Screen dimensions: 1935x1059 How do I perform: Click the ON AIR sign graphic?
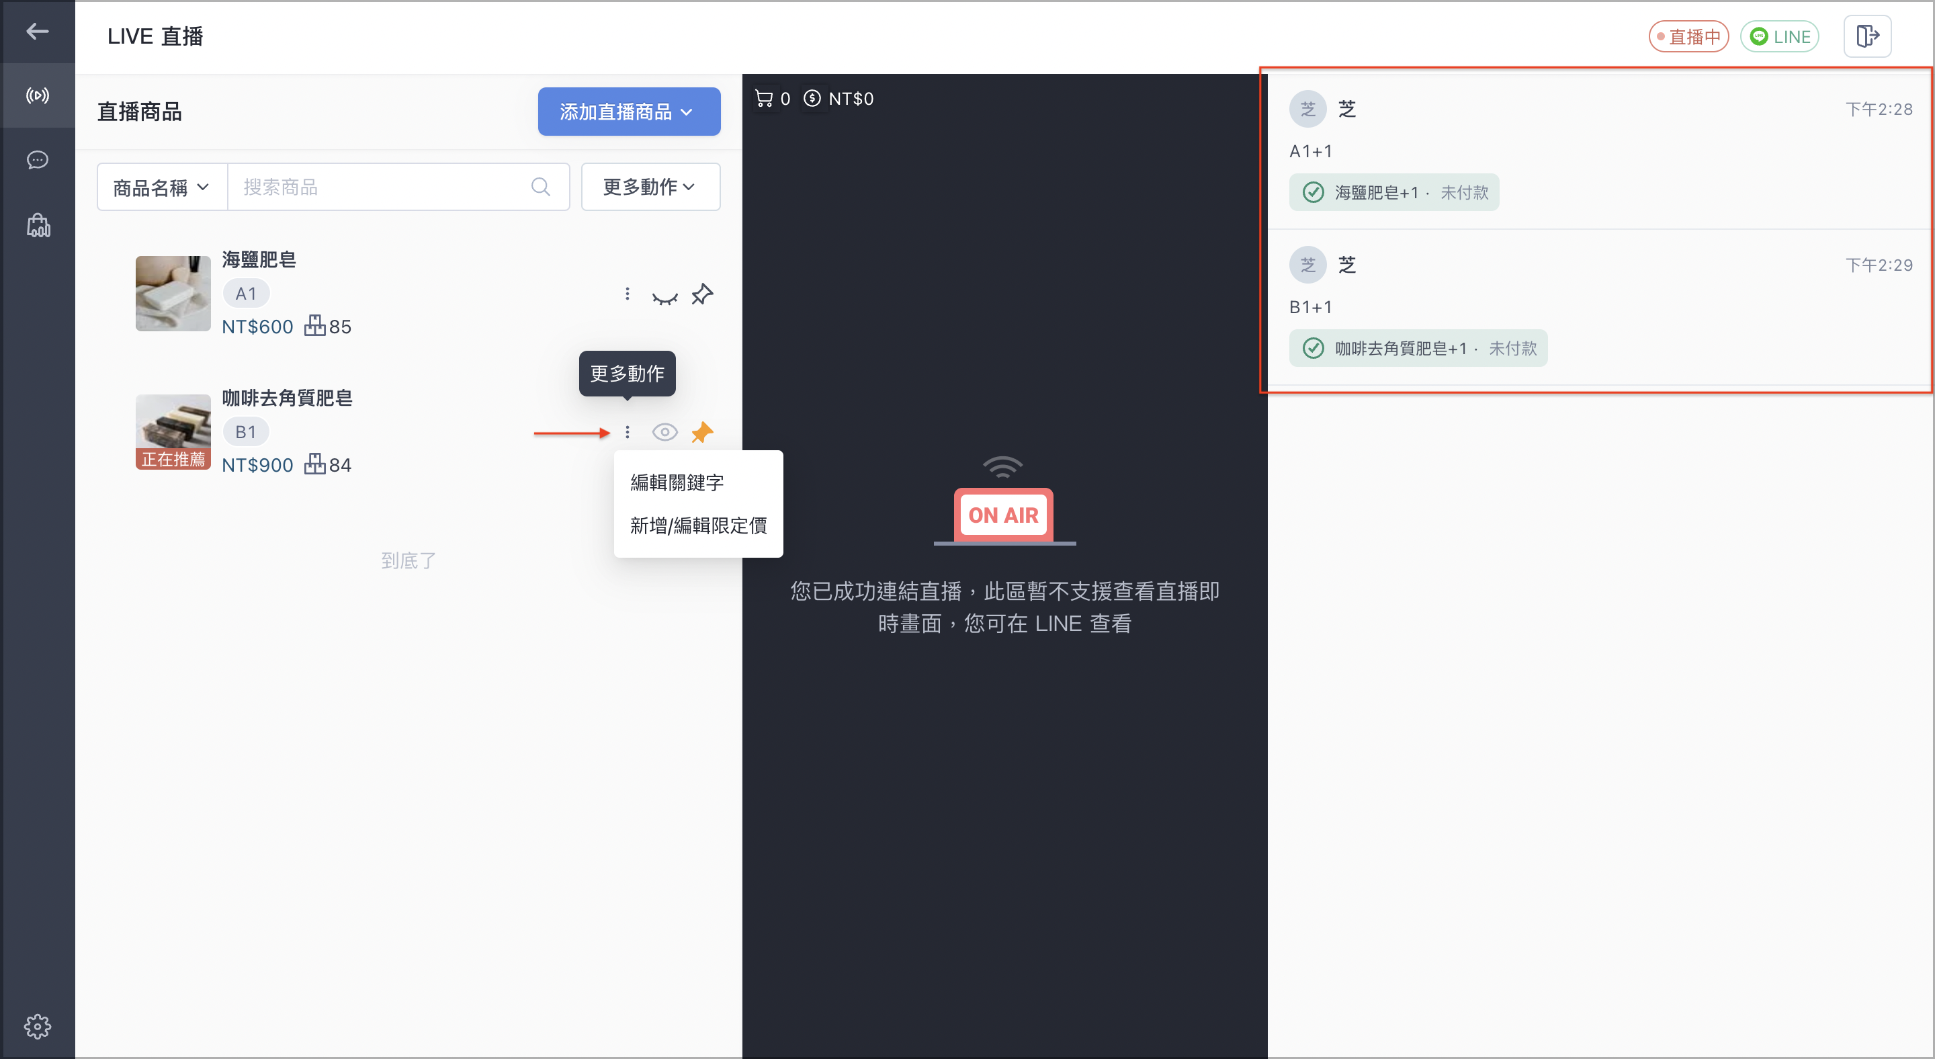1004,501
